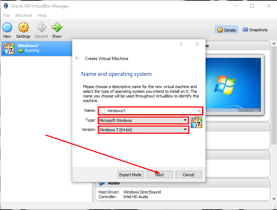Click the green Running status arrow icon
Viewport: 277px width, 210px height.
click(x=21, y=51)
